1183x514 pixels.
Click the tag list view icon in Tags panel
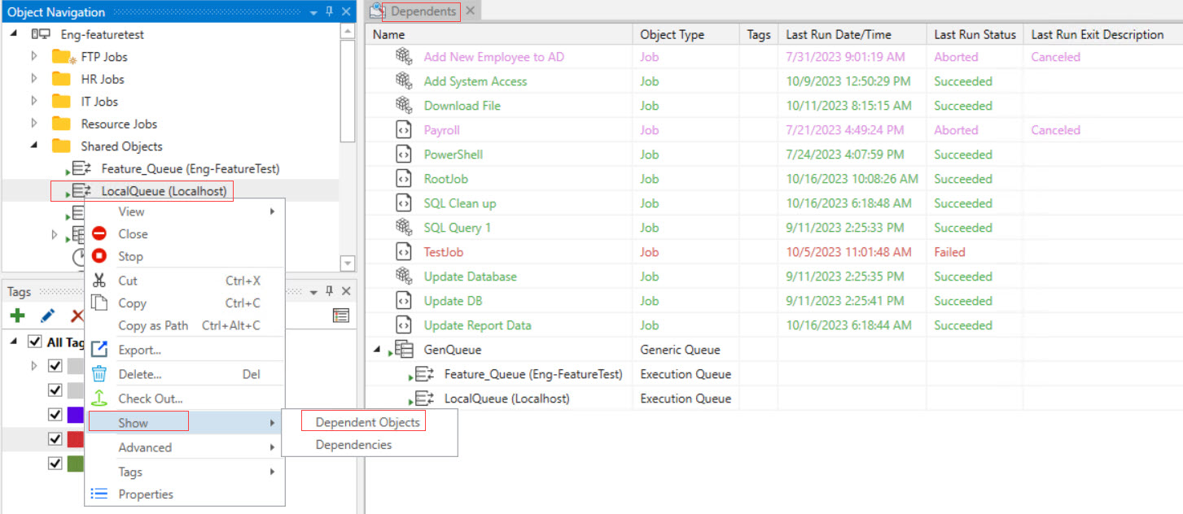coord(341,316)
